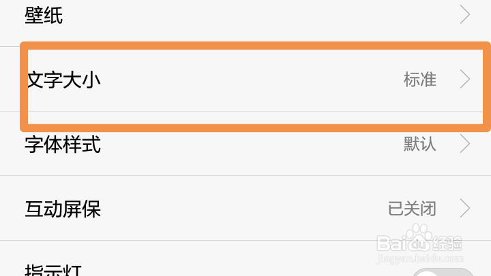Click the chevron arrow next to 标准
Screen dimensions: 491x276
[465, 80]
